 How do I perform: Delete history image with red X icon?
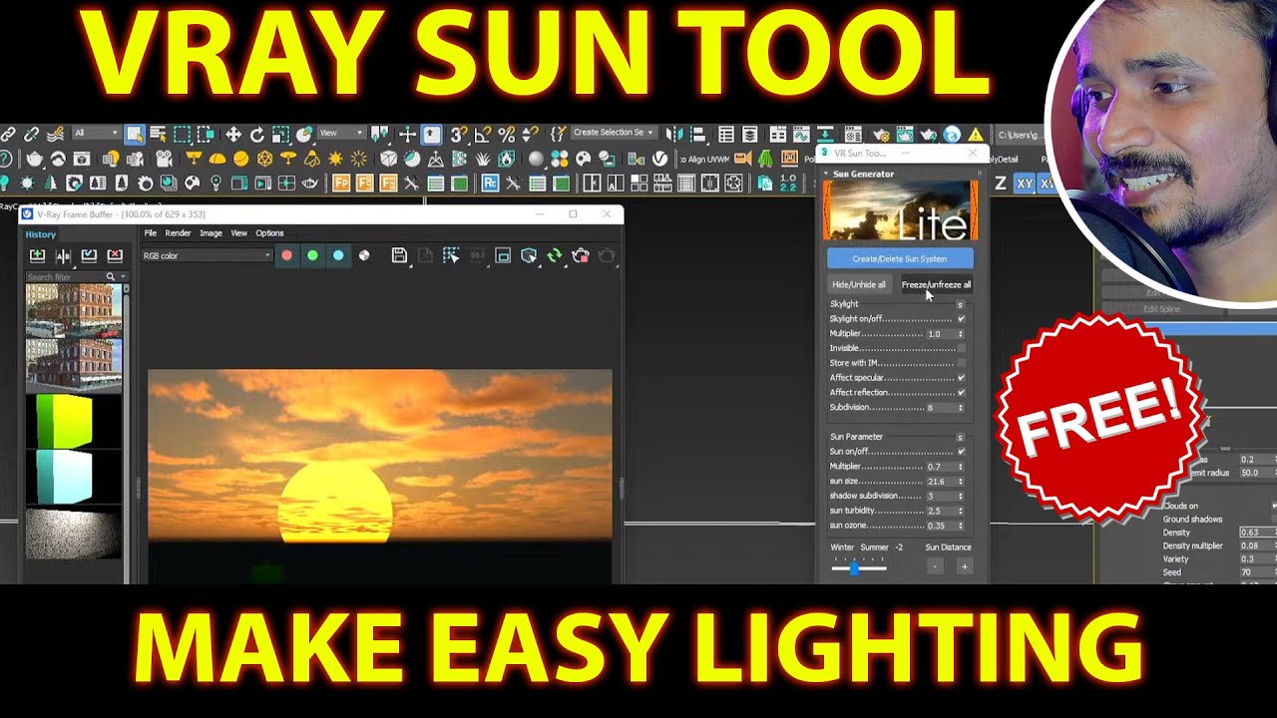point(115,256)
